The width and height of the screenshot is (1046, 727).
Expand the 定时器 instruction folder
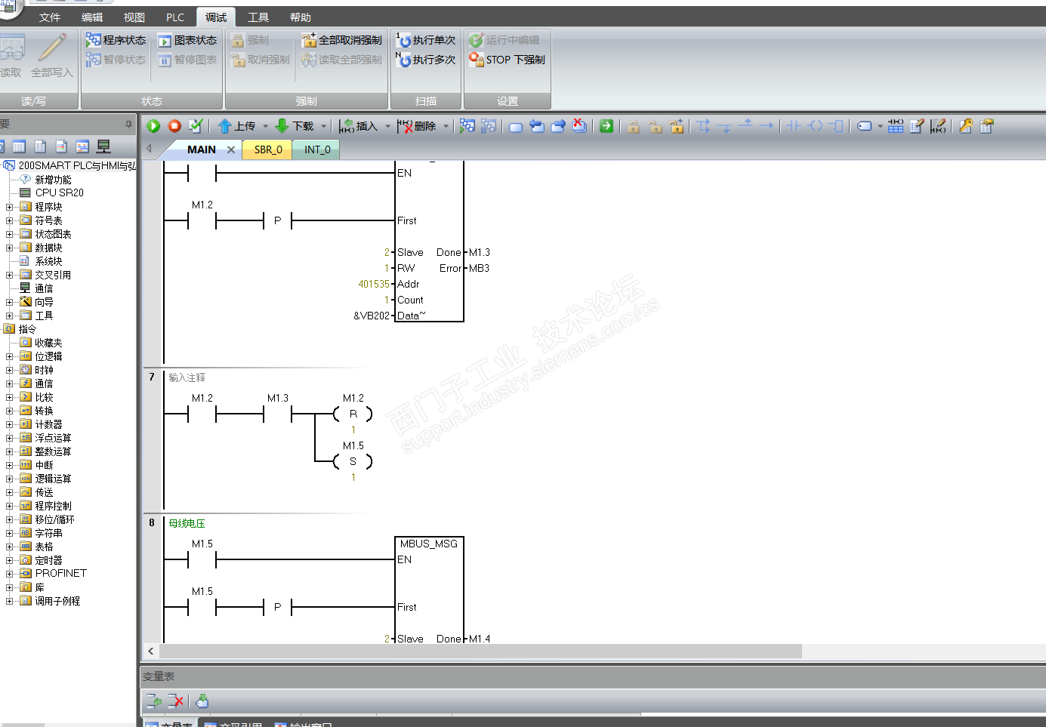pos(10,560)
